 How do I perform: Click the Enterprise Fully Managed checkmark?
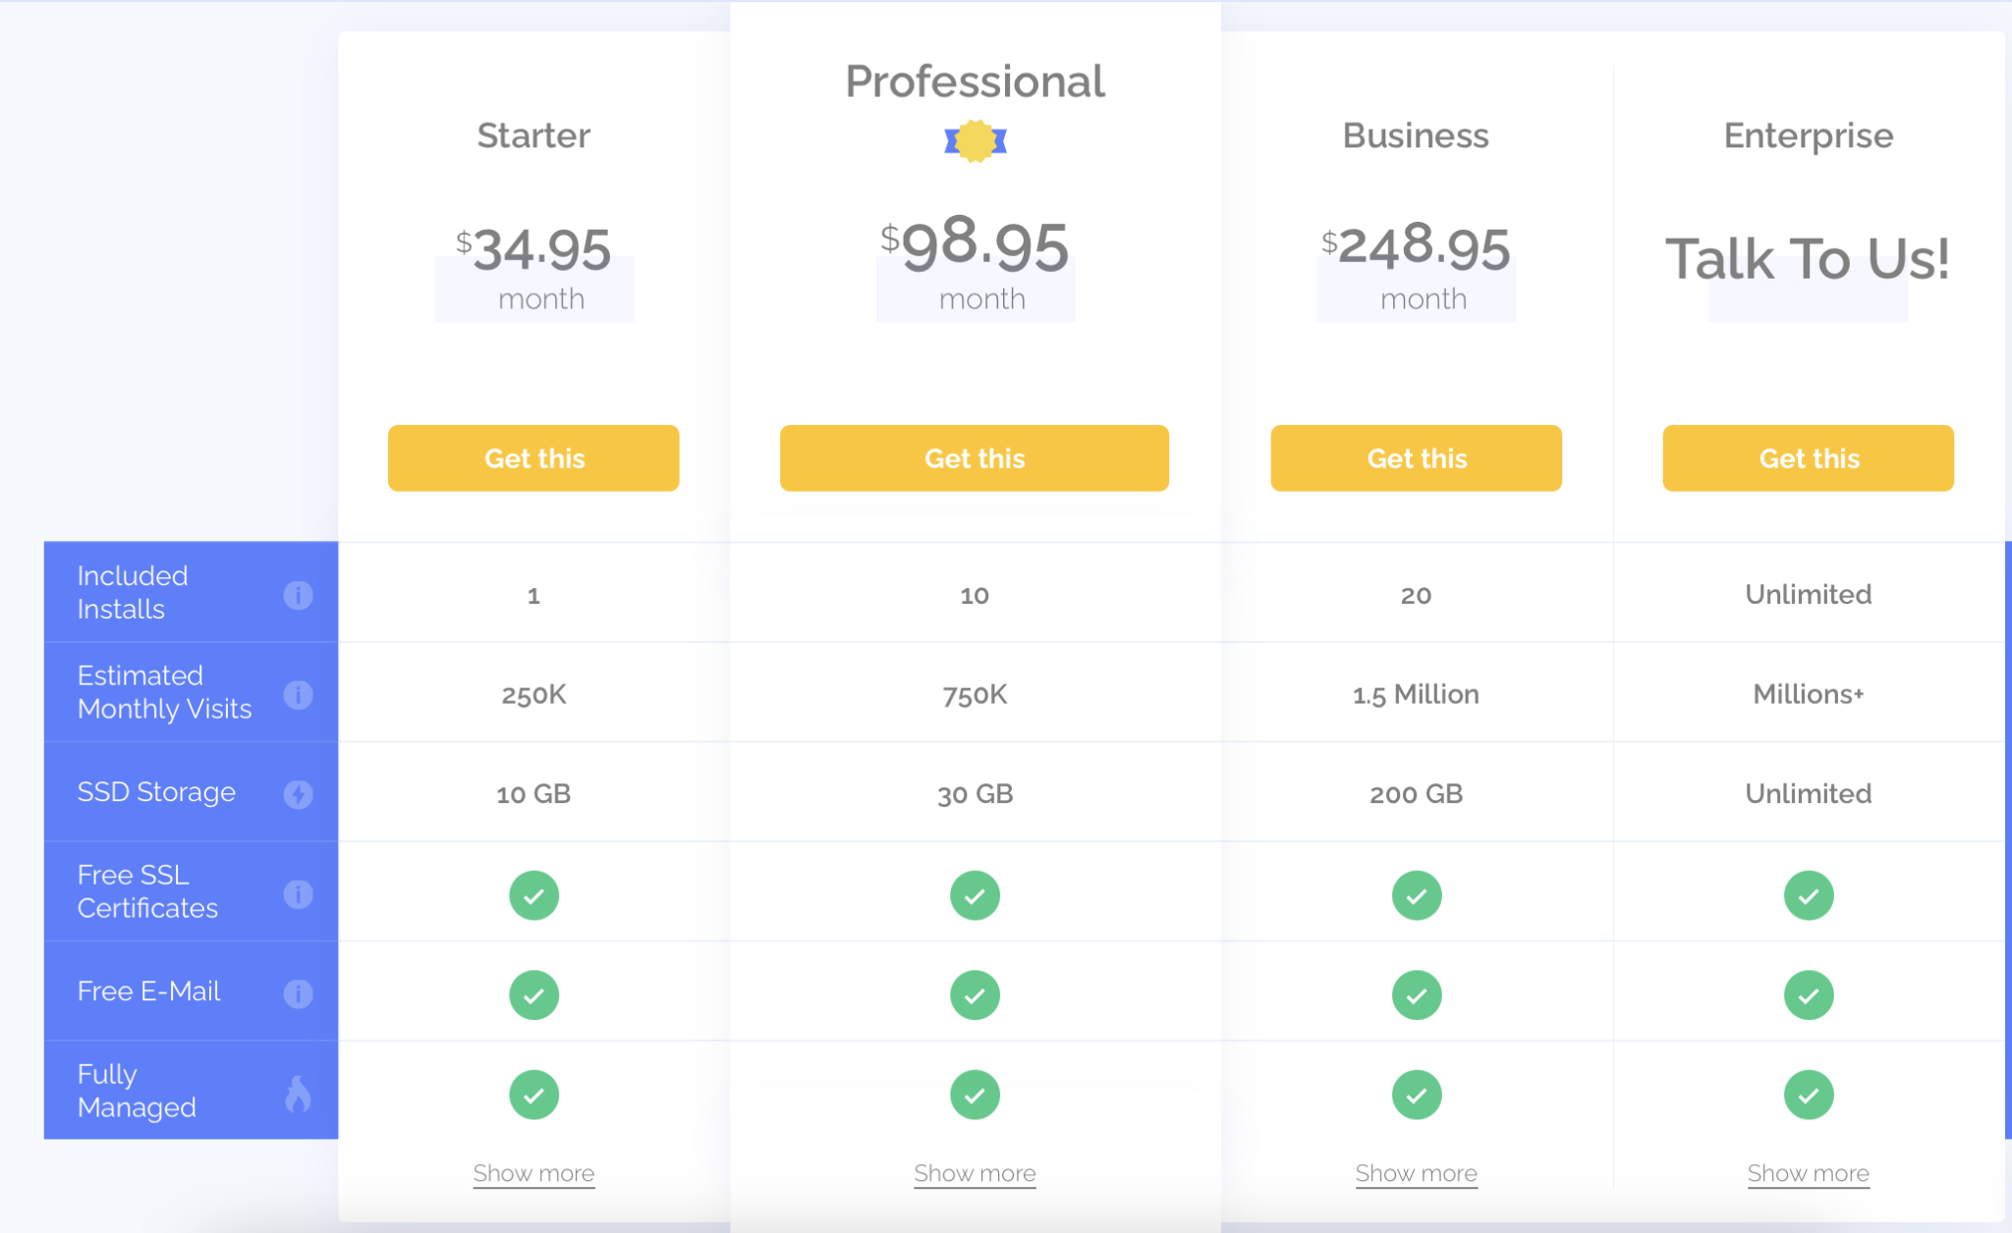[x=1809, y=1095]
